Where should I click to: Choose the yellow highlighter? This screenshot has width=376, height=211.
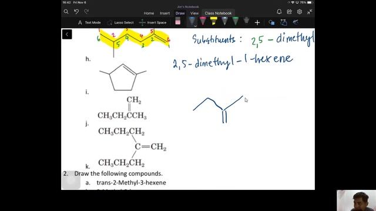(x=213, y=21)
